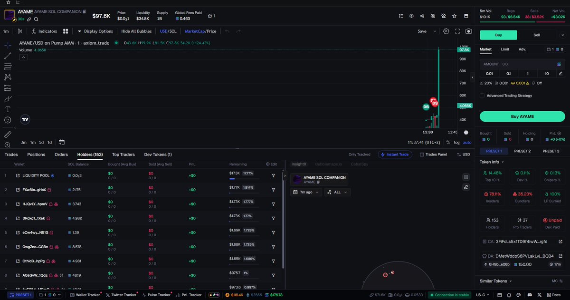Switch the chart currency USD/SOL
This screenshot has width=570, height=300.
[168, 31]
